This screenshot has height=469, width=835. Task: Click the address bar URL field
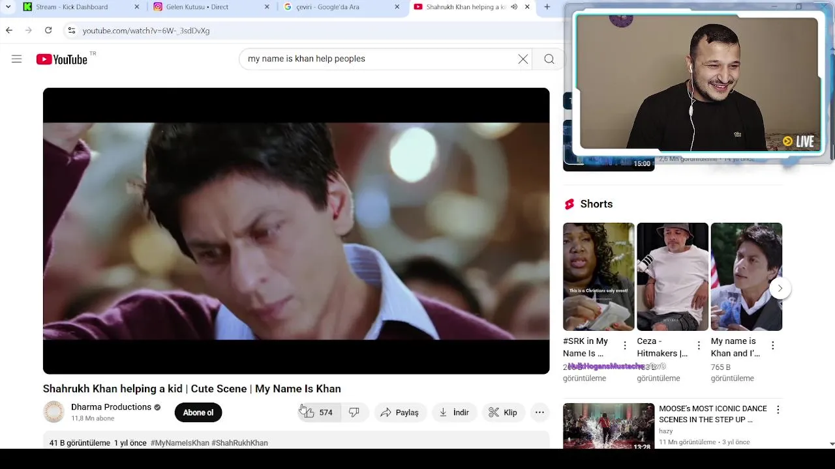click(x=313, y=31)
